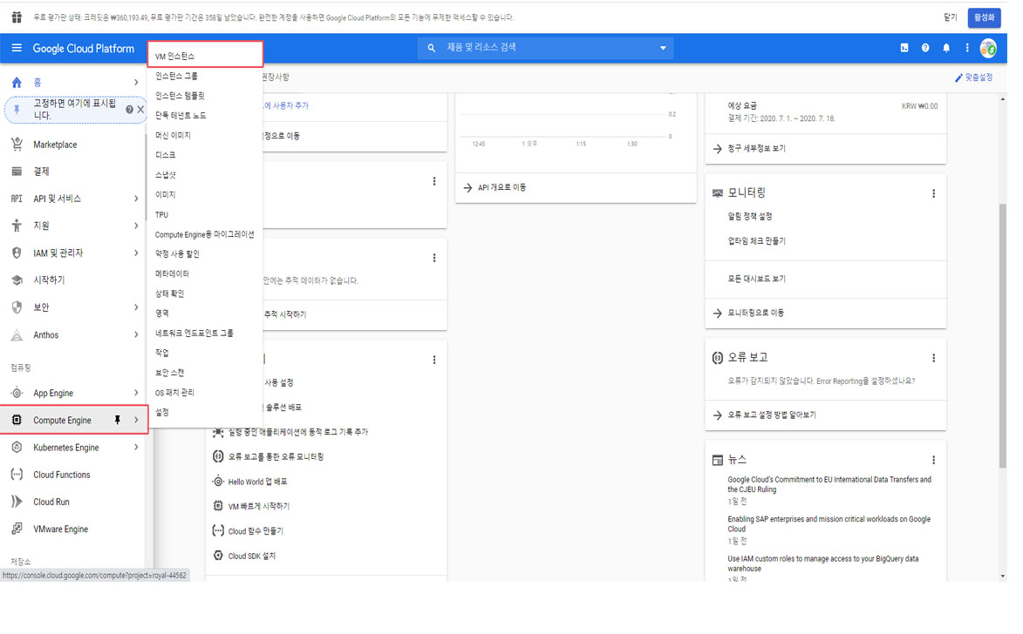Open header more options kebab menu
Image resolution: width=1023 pixels, height=634 pixels.
[967, 48]
